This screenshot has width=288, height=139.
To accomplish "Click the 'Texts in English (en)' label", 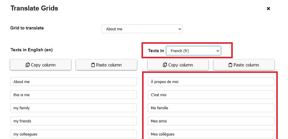I will coord(31,50).
